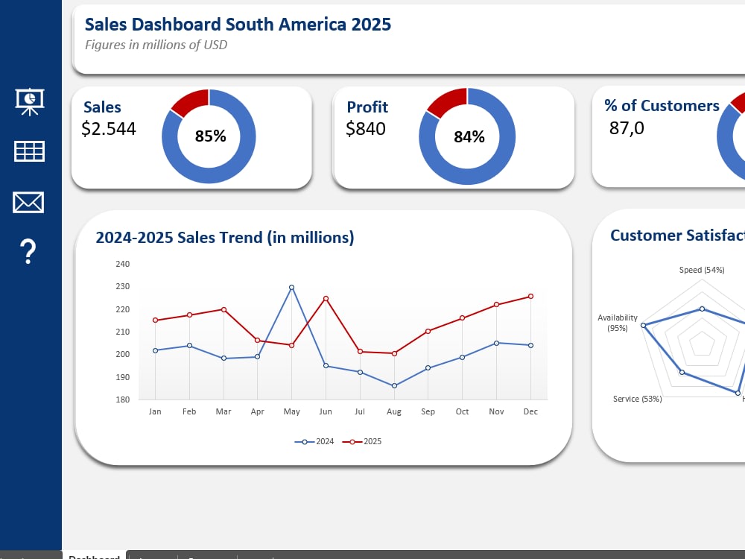
Task: Click the Speed (54%) radar label
Action: click(x=702, y=270)
